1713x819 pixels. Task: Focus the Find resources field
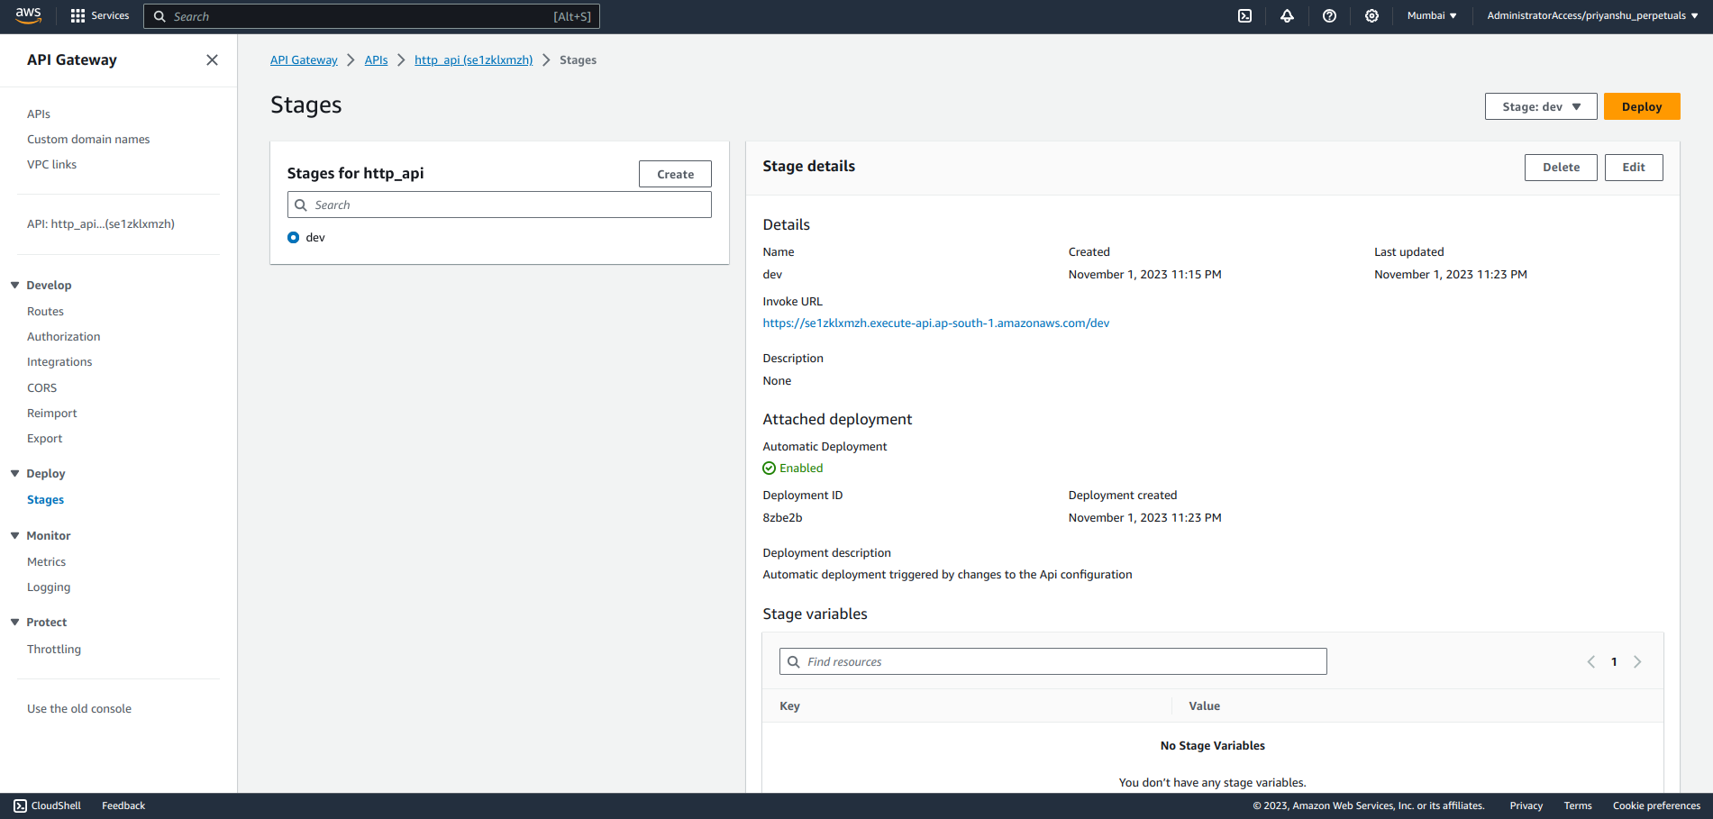[x=1052, y=661]
